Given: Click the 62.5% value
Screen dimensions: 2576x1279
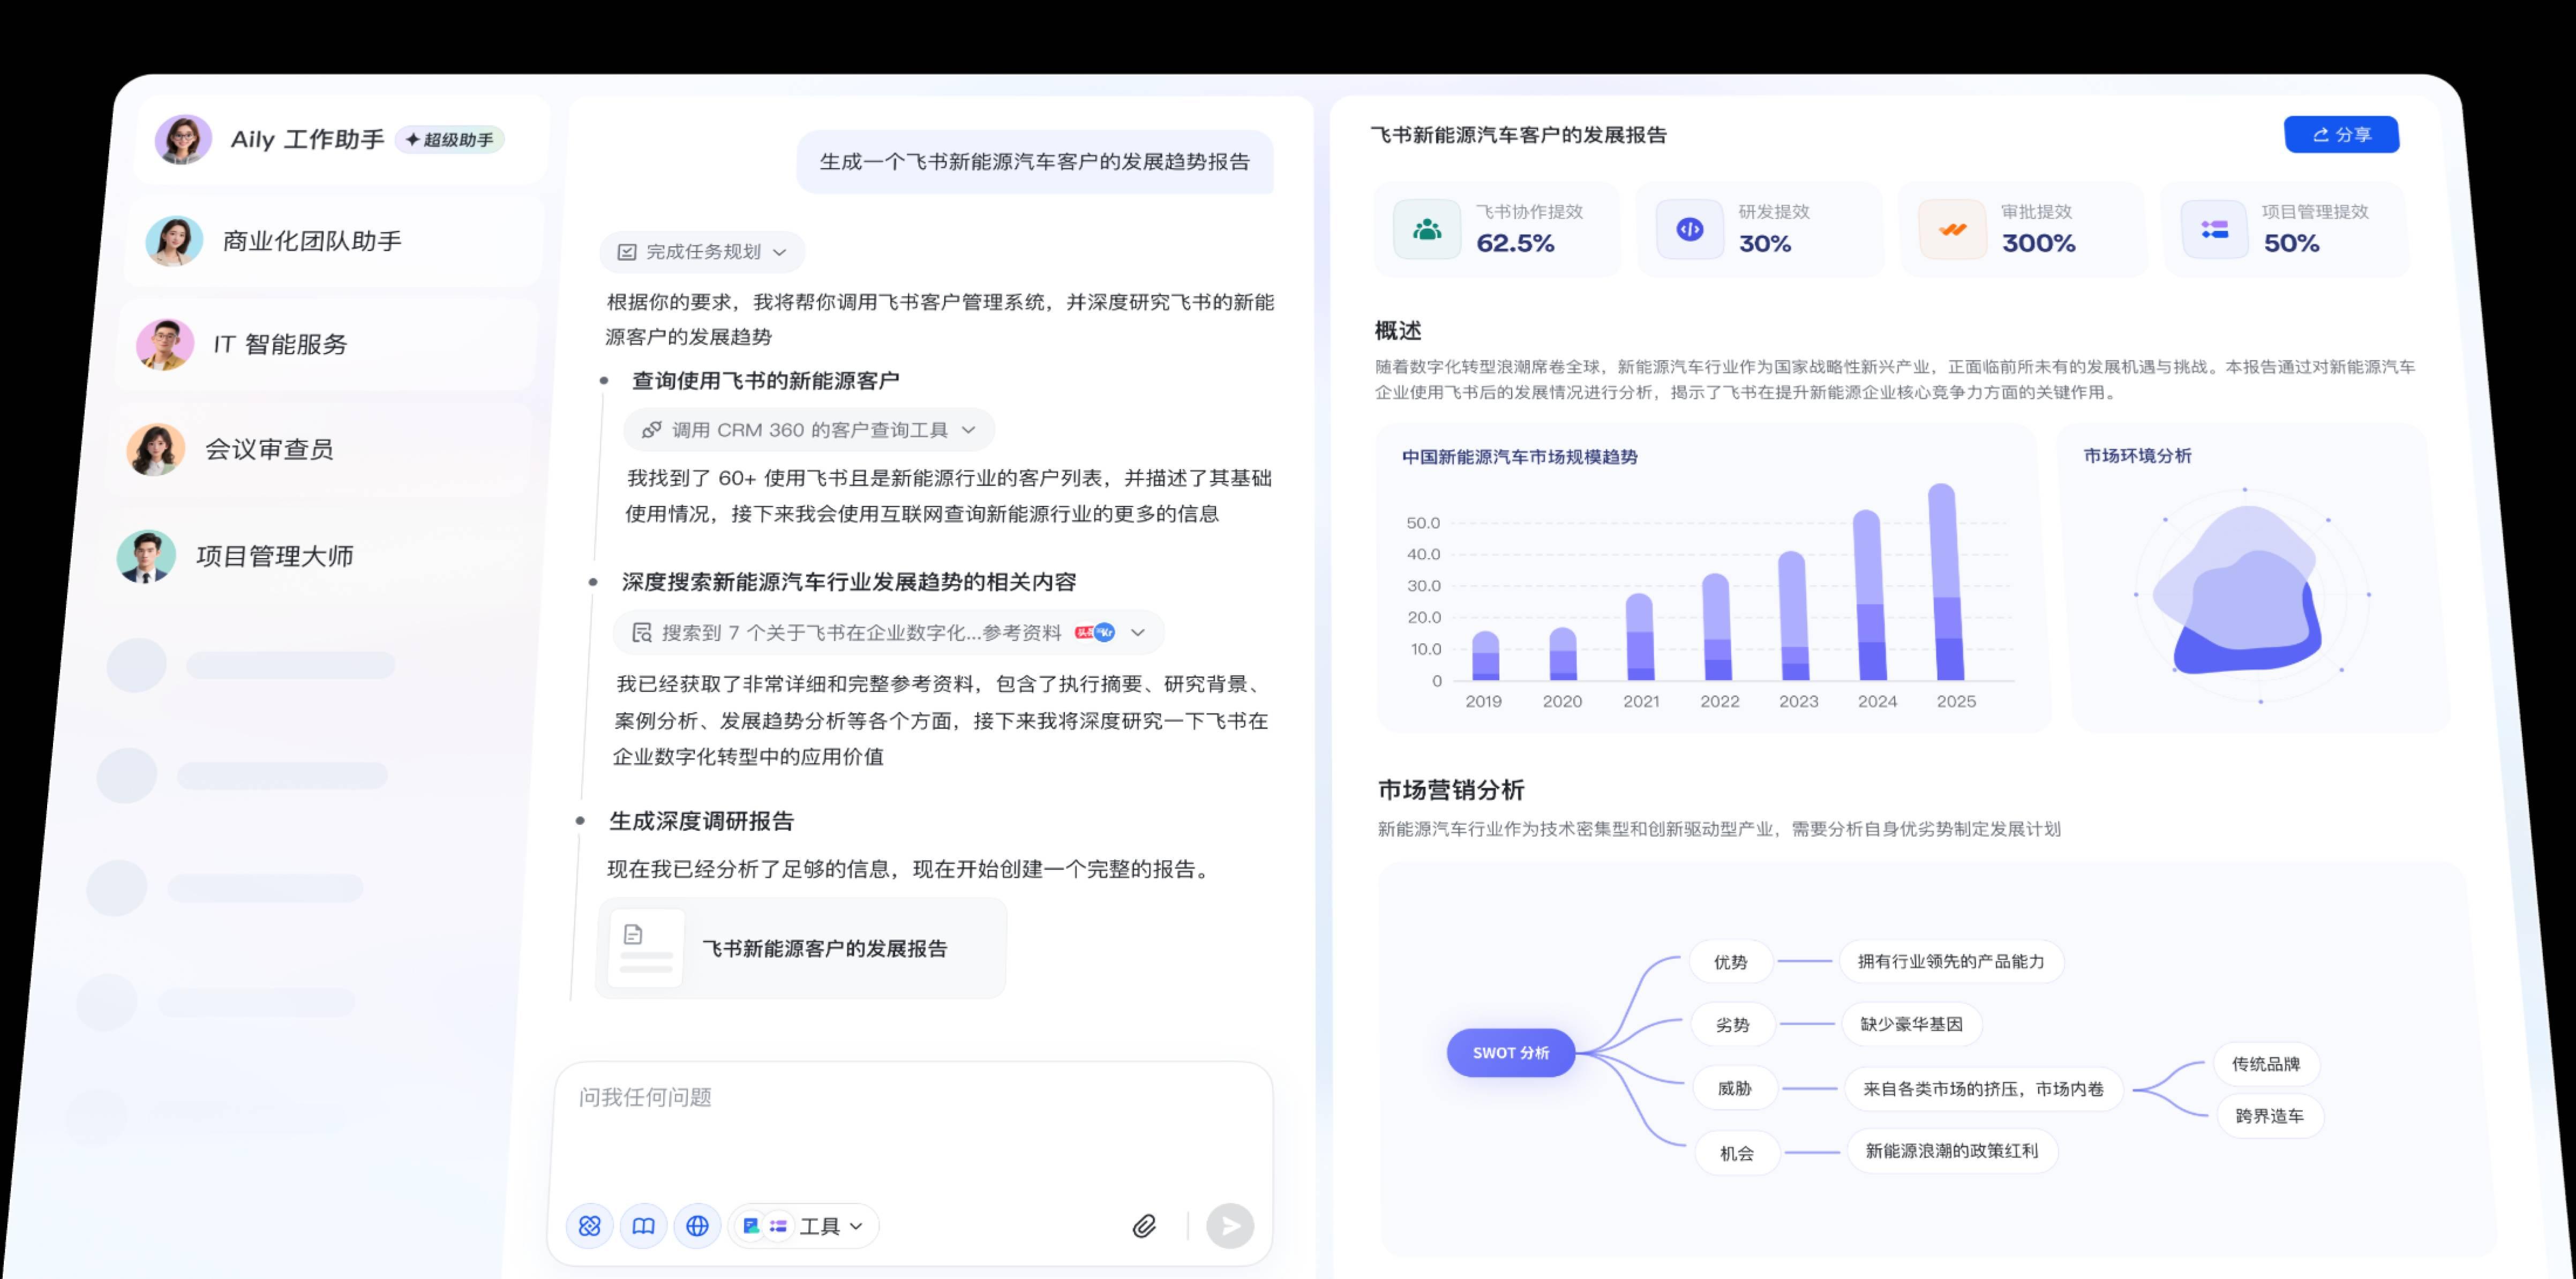Looking at the screenshot, I should pos(1515,243).
